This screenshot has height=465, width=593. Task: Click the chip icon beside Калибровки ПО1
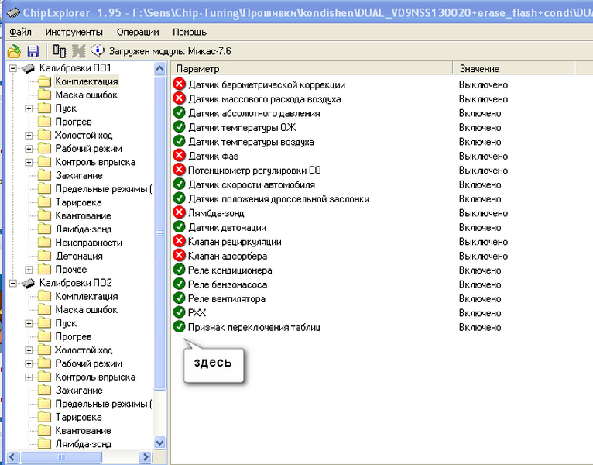tap(29, 68)
